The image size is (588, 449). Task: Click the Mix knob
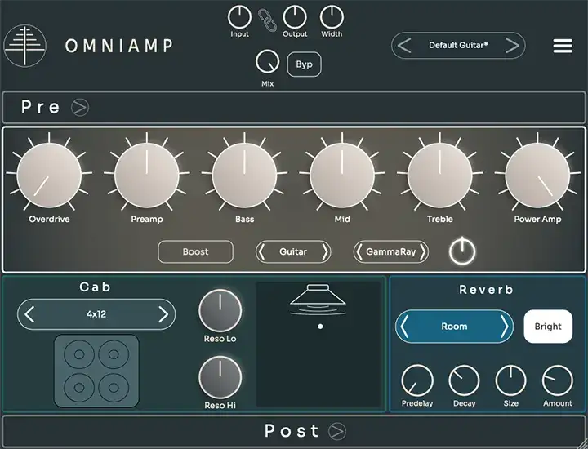(267, 62)
